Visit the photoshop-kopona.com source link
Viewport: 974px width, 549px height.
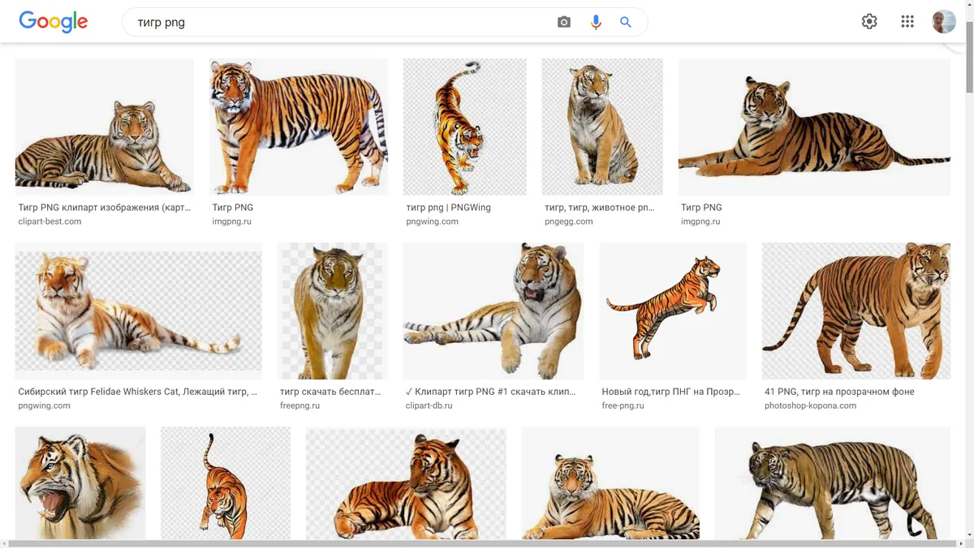[811, 405]
